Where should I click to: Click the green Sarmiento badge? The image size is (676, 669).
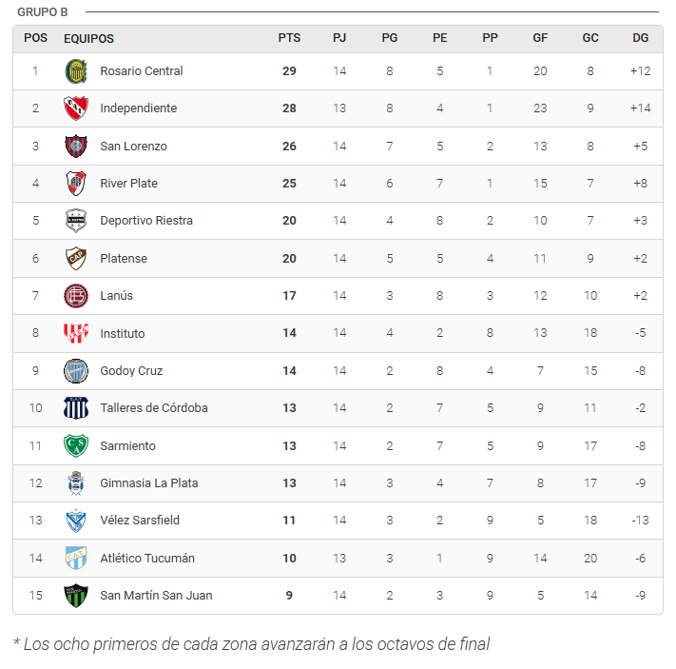pos(75,445)
